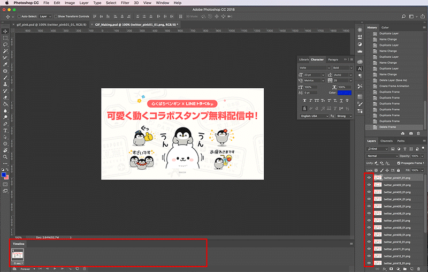428x272 pixels.
Task: Select the Rectangular Marquee tool
Action: point(5,38)
